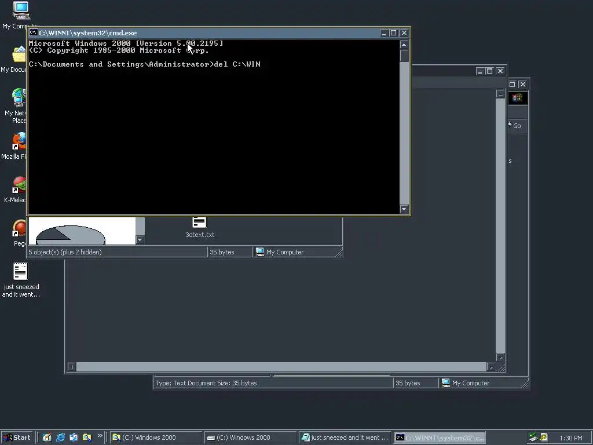The width and height of the screenshot is (593, 445).
Task: Switch to 'just sneezed and it went' taskbar button
Action: coord(345,437)
